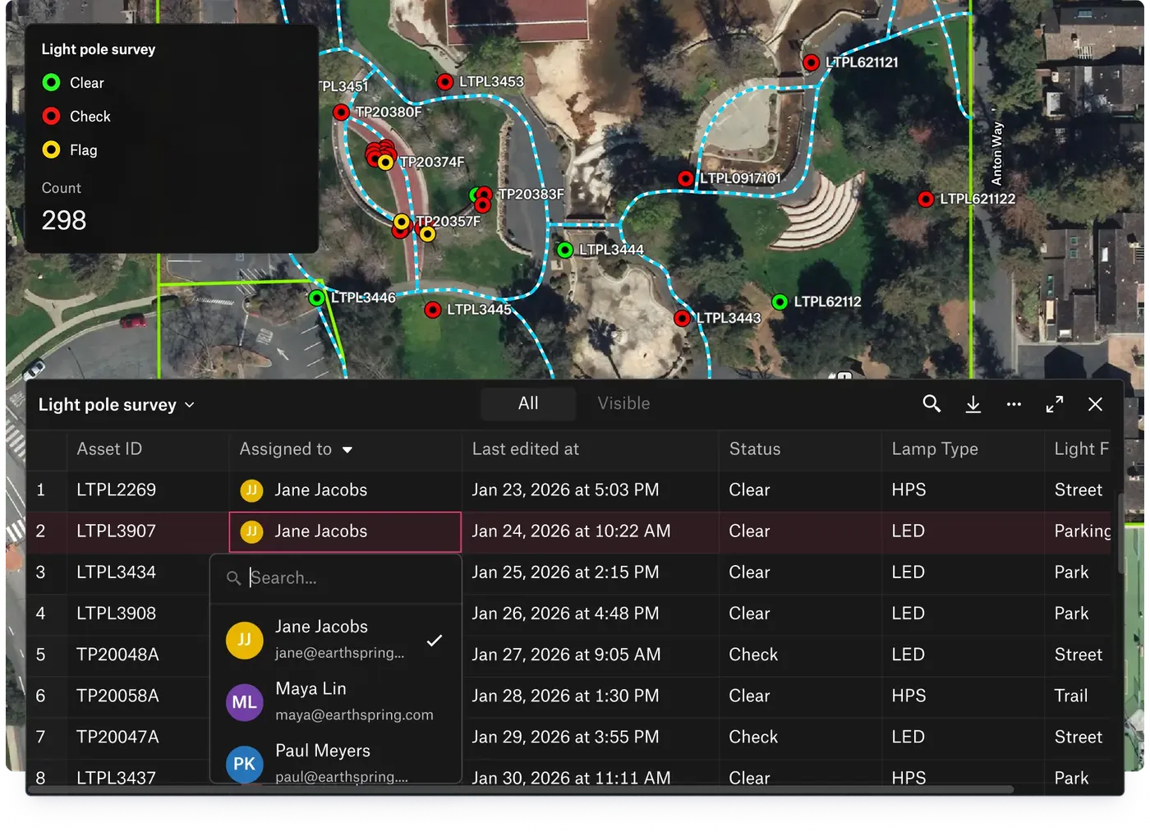Switch to the Visible tab

click(x=623, y=403)
